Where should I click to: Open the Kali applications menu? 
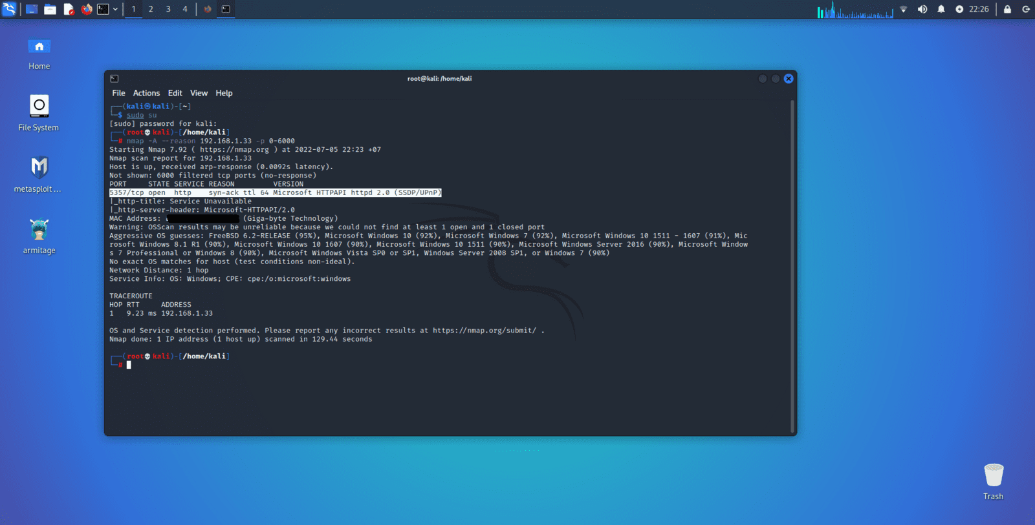click(x=9, y=9)
